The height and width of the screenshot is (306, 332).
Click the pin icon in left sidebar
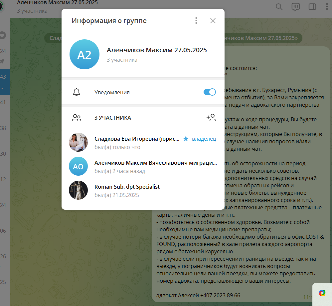(2, 62)
